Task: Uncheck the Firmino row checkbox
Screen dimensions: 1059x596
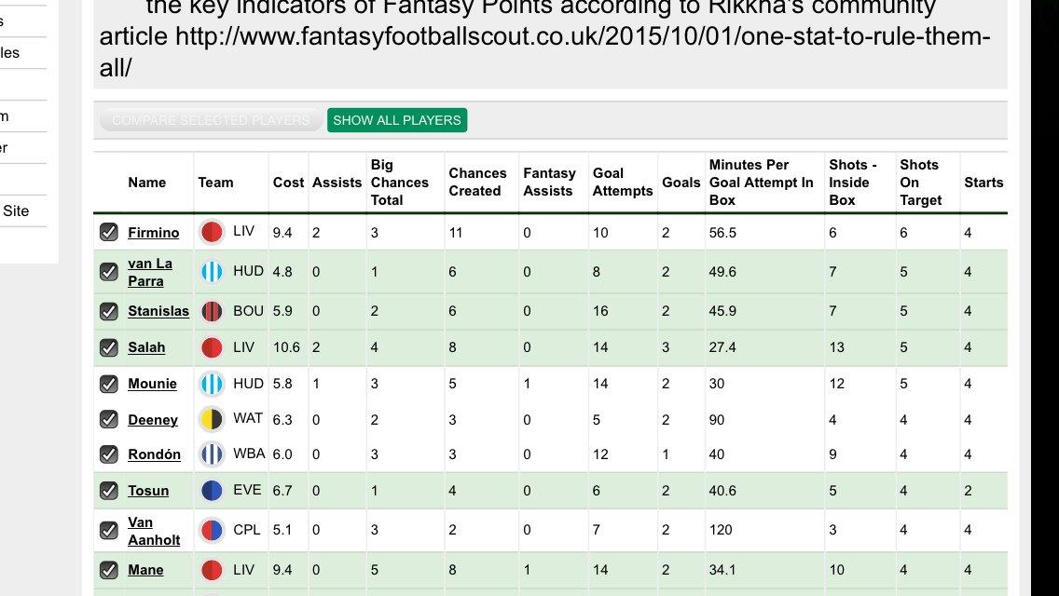Action: pyautogui.click(x=109, y=232)
